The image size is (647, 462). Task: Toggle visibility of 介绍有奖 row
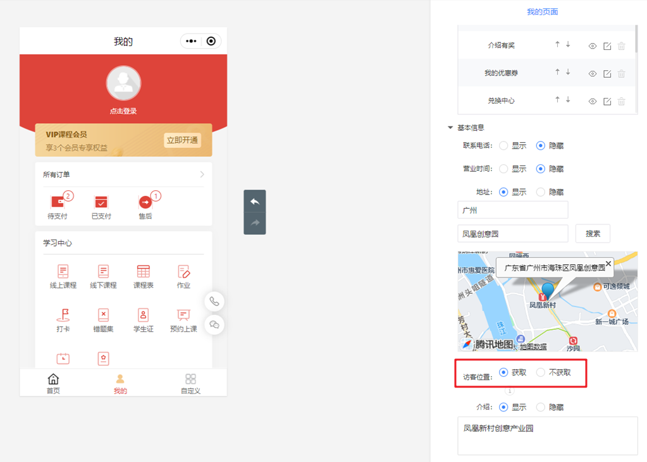pyautogui.click(x=593, y=46)
